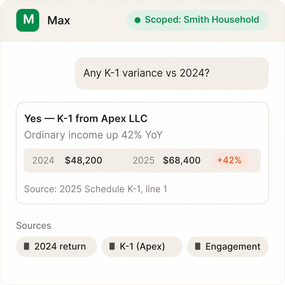Image resolution: width=285 pixels, height=285 pixels.
Task: Click the K-1 (Apex) source chip
Action: [x=142, y=246]
